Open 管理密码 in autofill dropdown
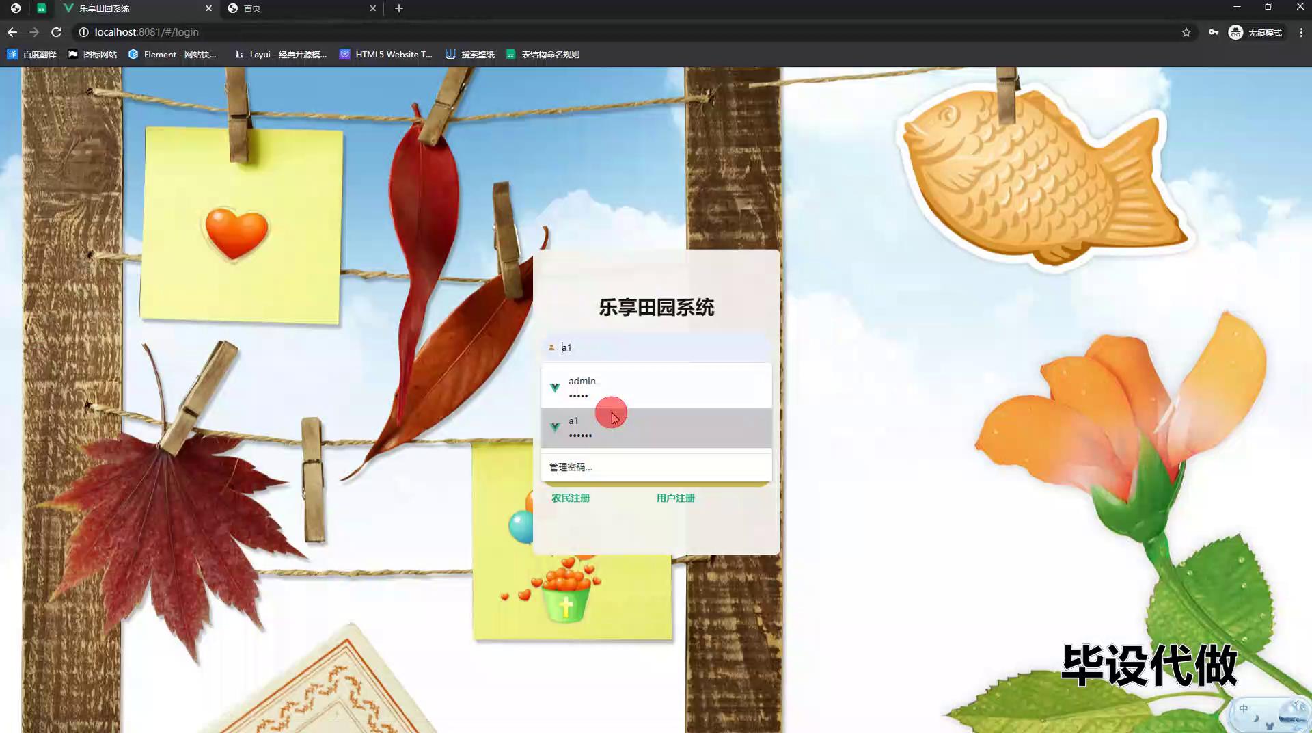Screen dimensions: 1312x733 click(571, 467)
